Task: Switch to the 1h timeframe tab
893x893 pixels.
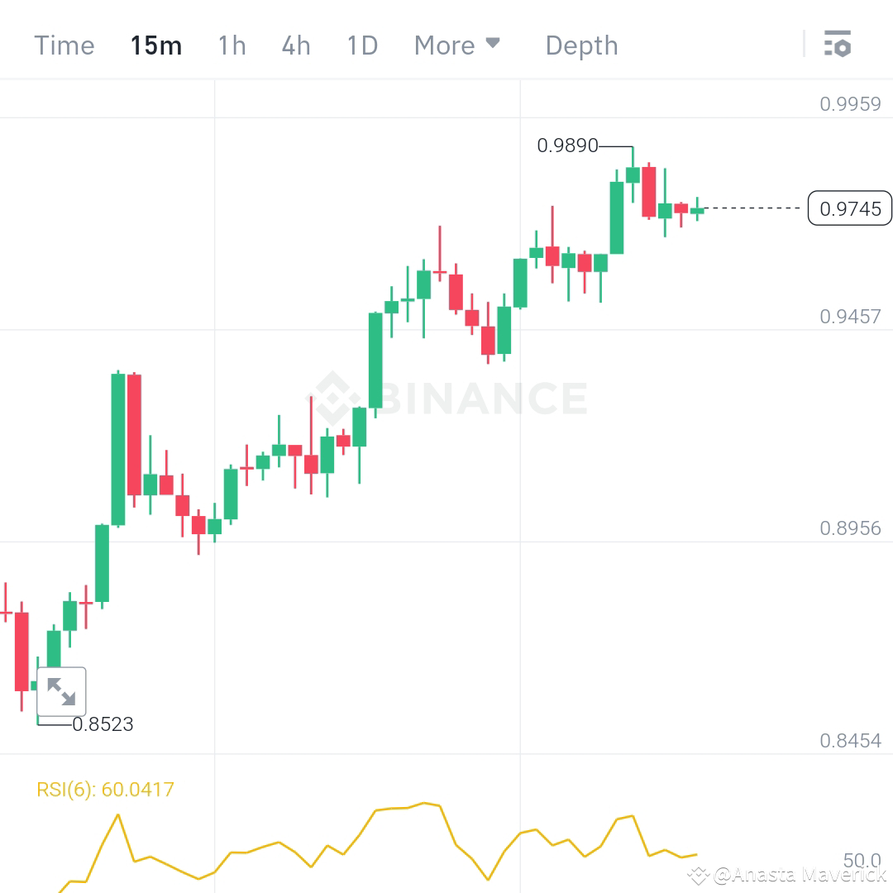Action: coord(232,45)
